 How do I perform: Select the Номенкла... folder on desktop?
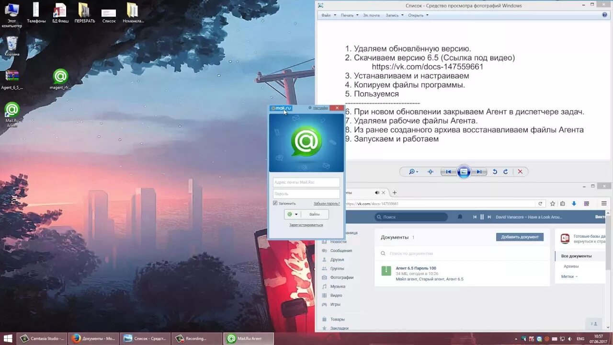(x=133, y=13)
